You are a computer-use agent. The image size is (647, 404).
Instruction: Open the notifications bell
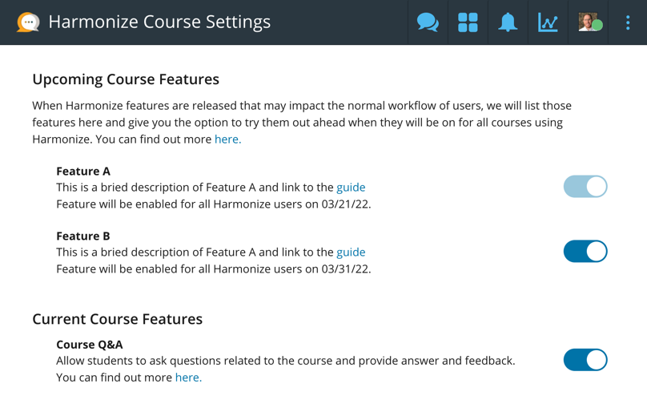click(508, 22)
